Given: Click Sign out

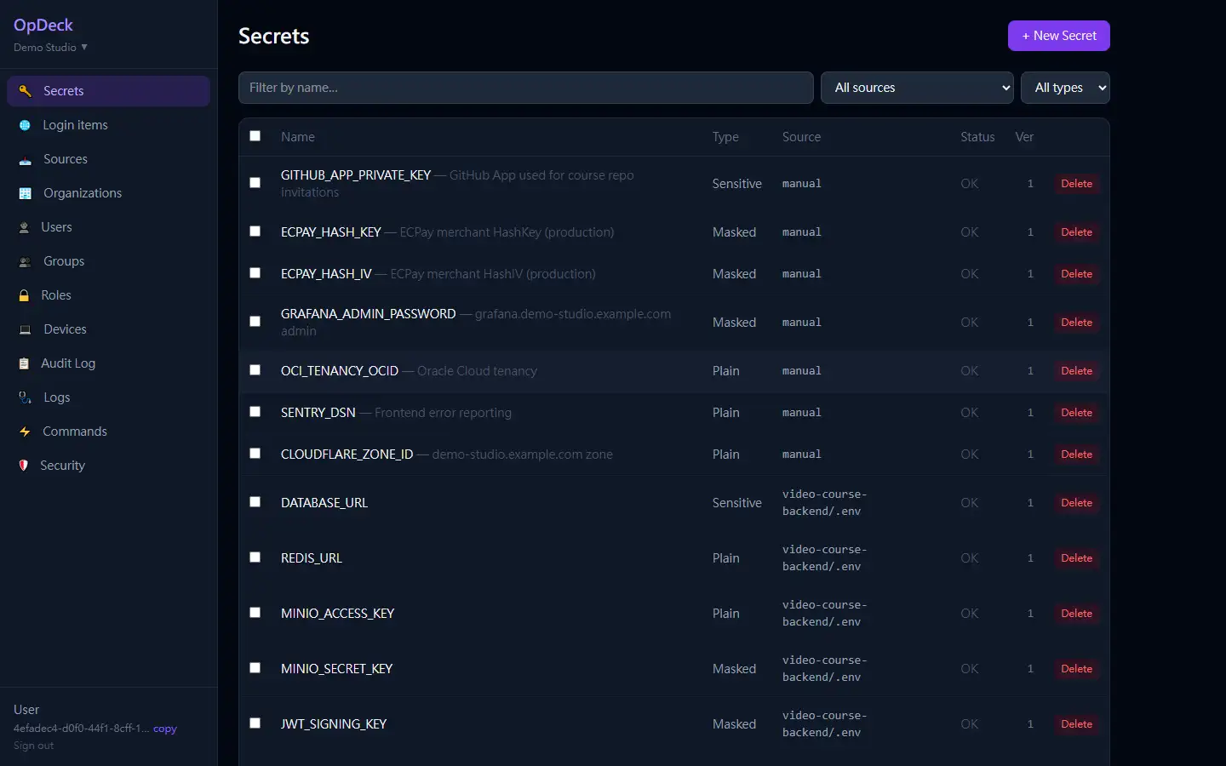Looking at the screenshot, I should coord(33,746).
